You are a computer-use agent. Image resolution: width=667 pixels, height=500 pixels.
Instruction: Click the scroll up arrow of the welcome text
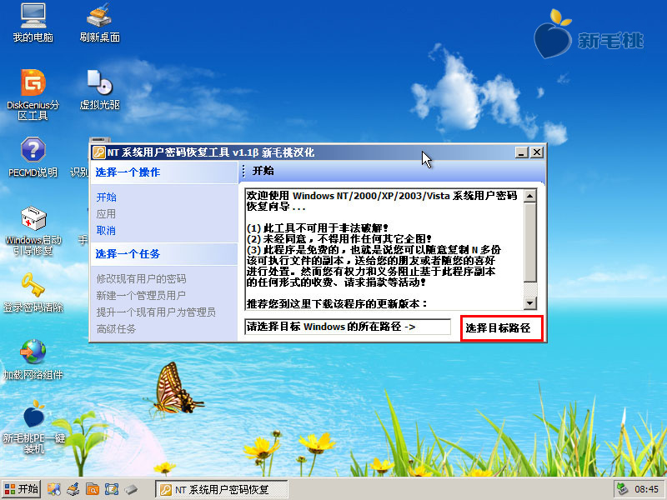[x=530, y=196]
